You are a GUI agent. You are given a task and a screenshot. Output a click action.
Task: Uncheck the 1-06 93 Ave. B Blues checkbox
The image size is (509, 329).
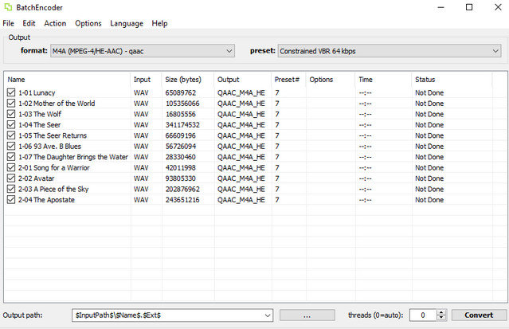11,146
